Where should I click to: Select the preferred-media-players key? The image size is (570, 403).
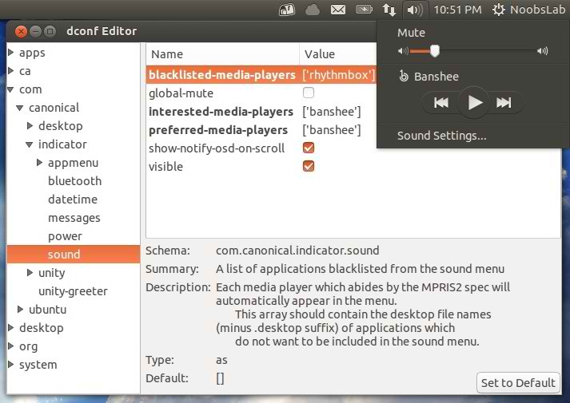pos(218,130)
